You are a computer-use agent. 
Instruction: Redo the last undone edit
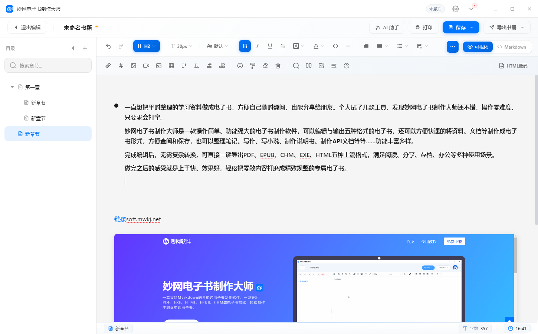point(121,46)
